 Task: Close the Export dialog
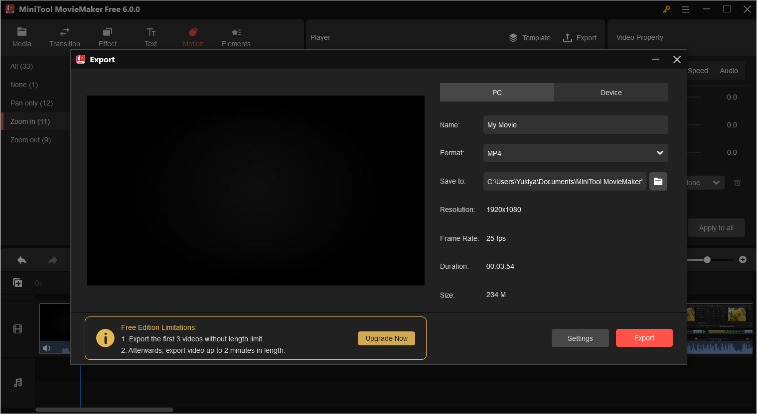[x=677, y=60]
